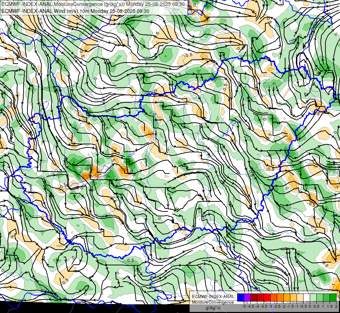Select the dark red -4.5 to -4 swatch
Screen dimensions: 340x313
[x=254, y=298]
